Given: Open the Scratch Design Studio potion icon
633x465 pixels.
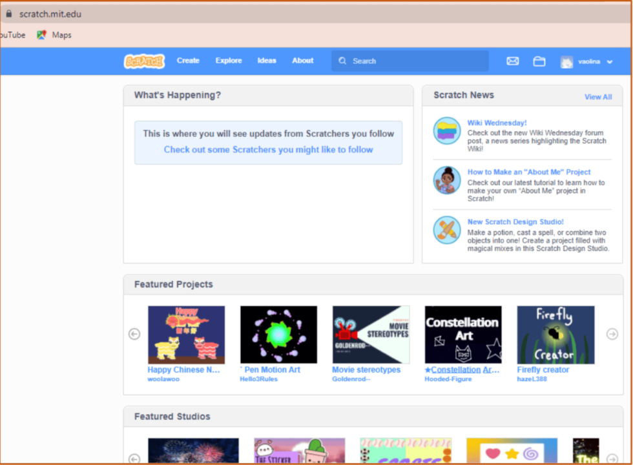Looking at the screenshot, I should pos(448,231).
